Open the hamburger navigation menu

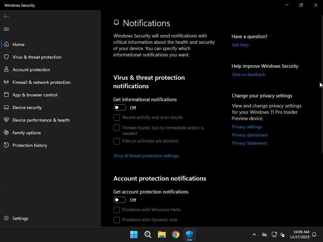click(x=6, y=29)
